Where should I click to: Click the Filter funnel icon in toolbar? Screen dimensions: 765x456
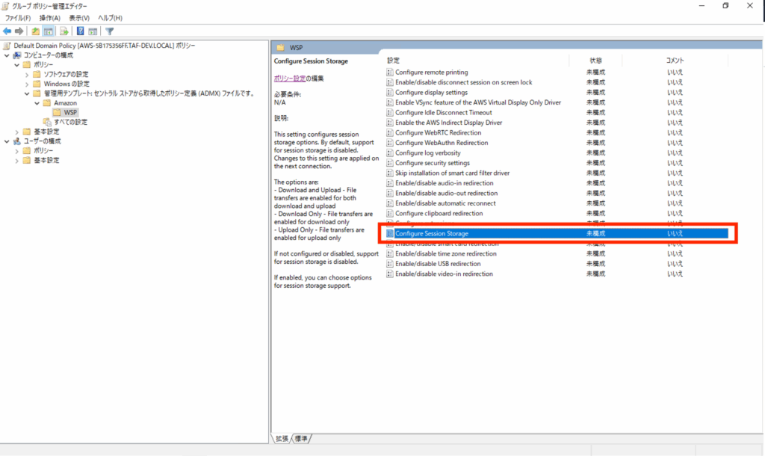click(110, 31)
